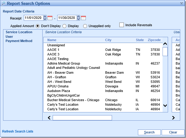Close the Report Search Options dialog
Screen dimensions: 186x138
[x=182, y=3]
